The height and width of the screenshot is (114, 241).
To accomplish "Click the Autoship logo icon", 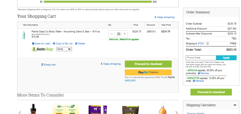I will point(34,49).
